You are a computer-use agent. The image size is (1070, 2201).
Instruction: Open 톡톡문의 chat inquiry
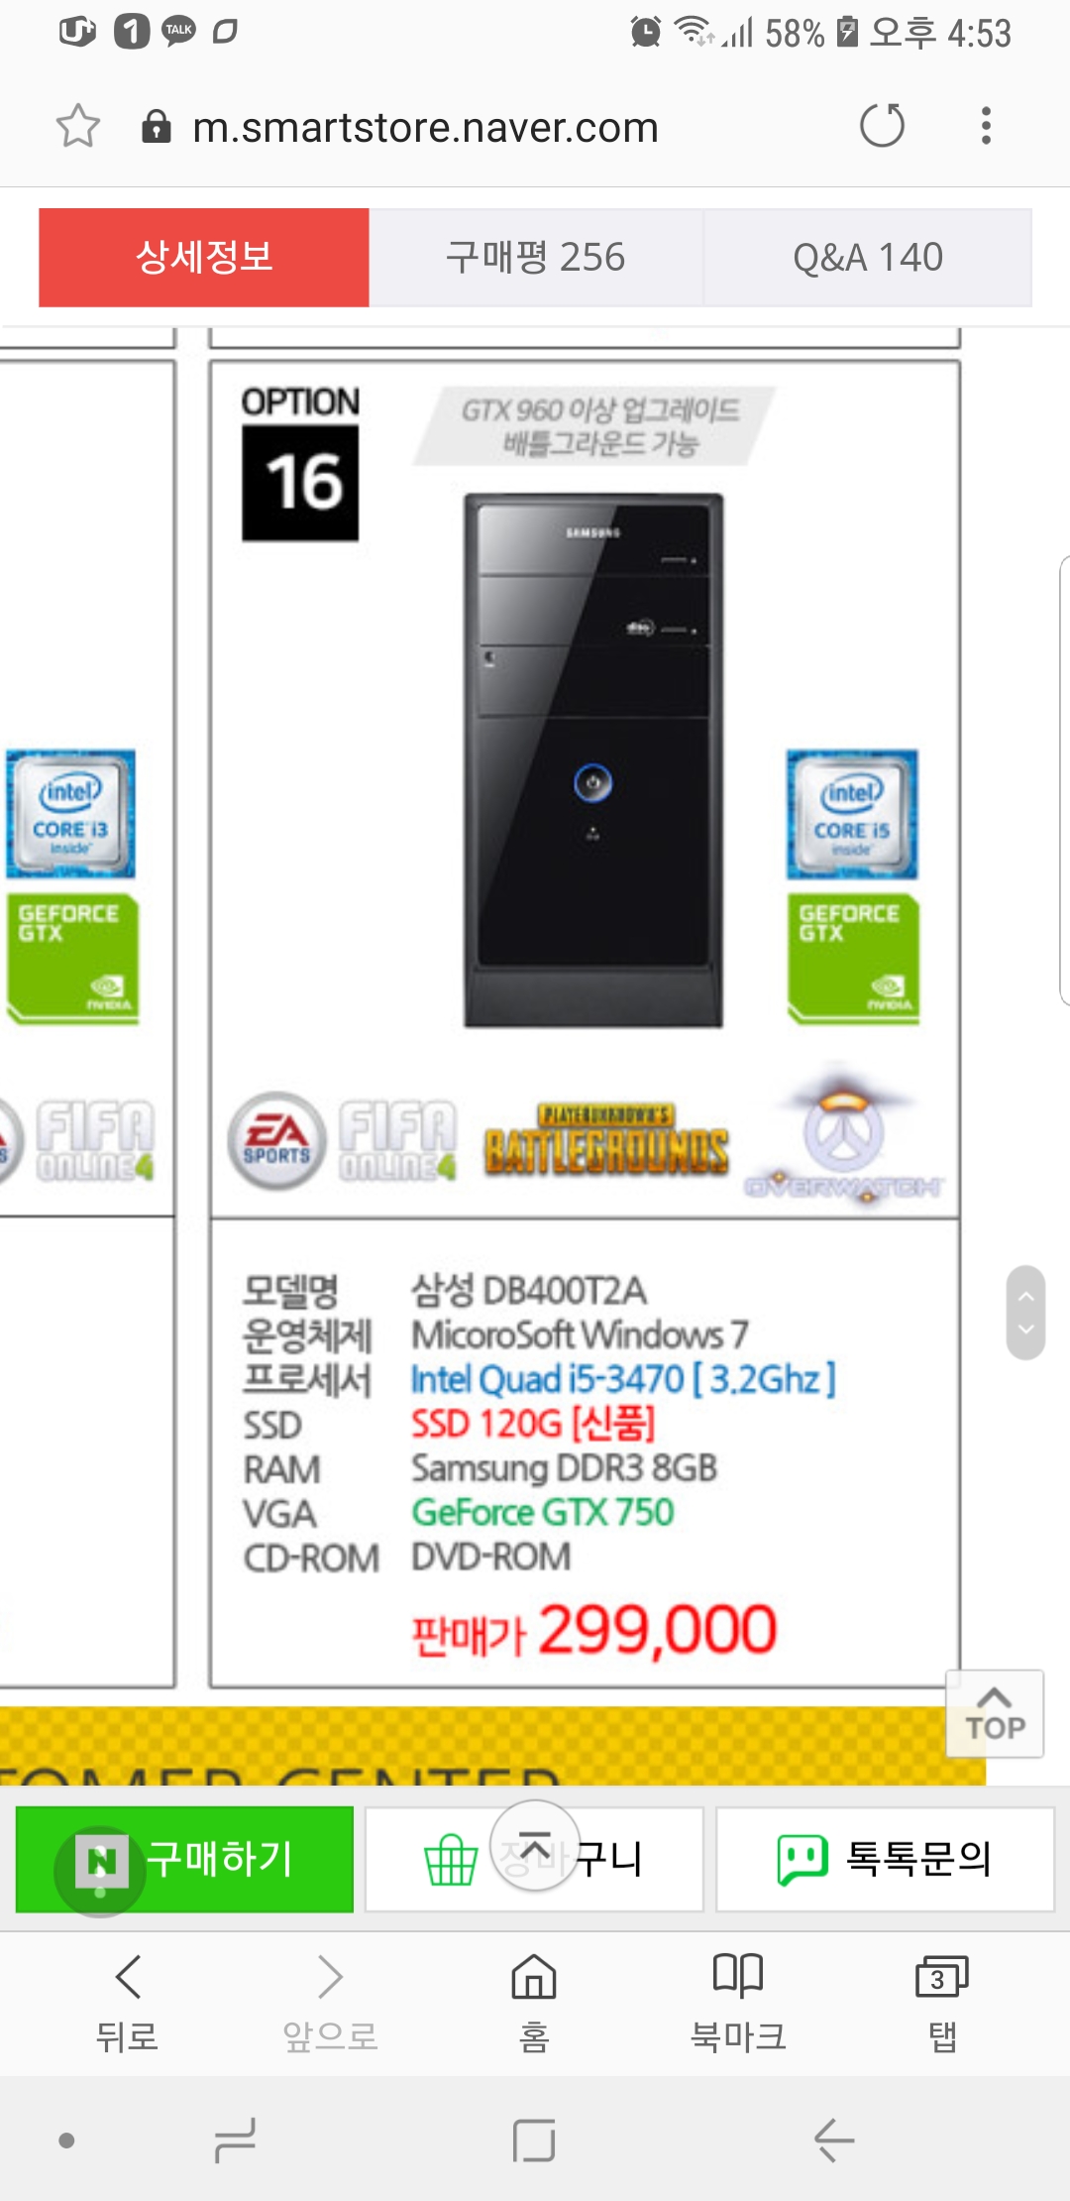click(886, 1859)
